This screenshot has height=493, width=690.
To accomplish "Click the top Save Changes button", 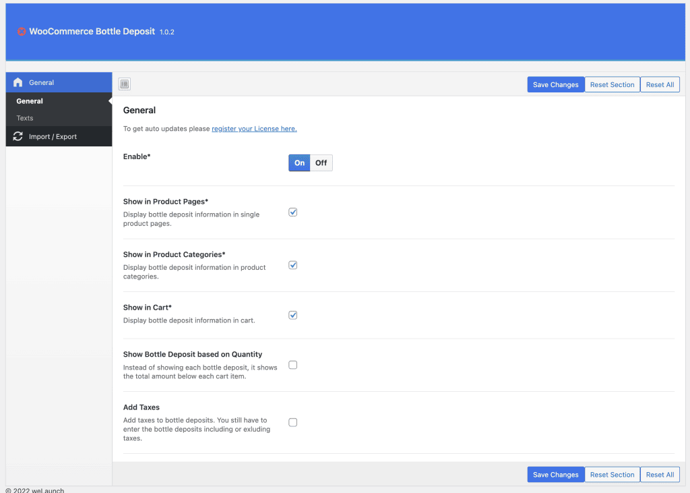I will (556, 84).
